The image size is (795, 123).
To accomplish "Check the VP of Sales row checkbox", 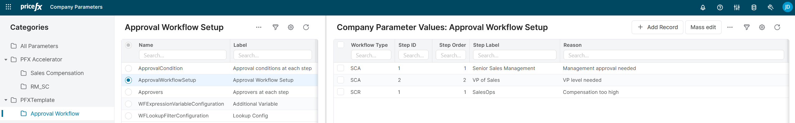I will tap(341, 80).
